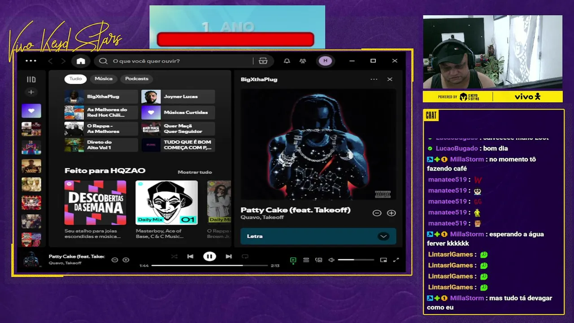Toggle repeat in the player controls

[245, 257]
